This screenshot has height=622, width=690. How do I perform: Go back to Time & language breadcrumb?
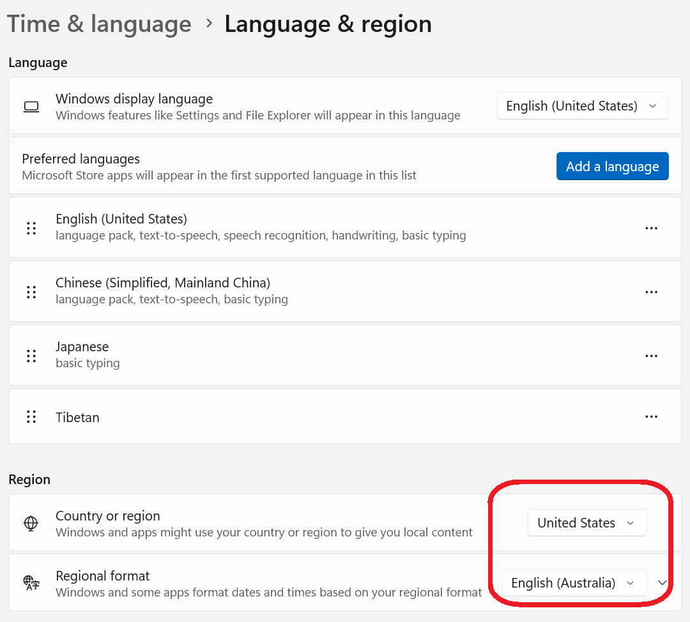[x=99, y=24]
